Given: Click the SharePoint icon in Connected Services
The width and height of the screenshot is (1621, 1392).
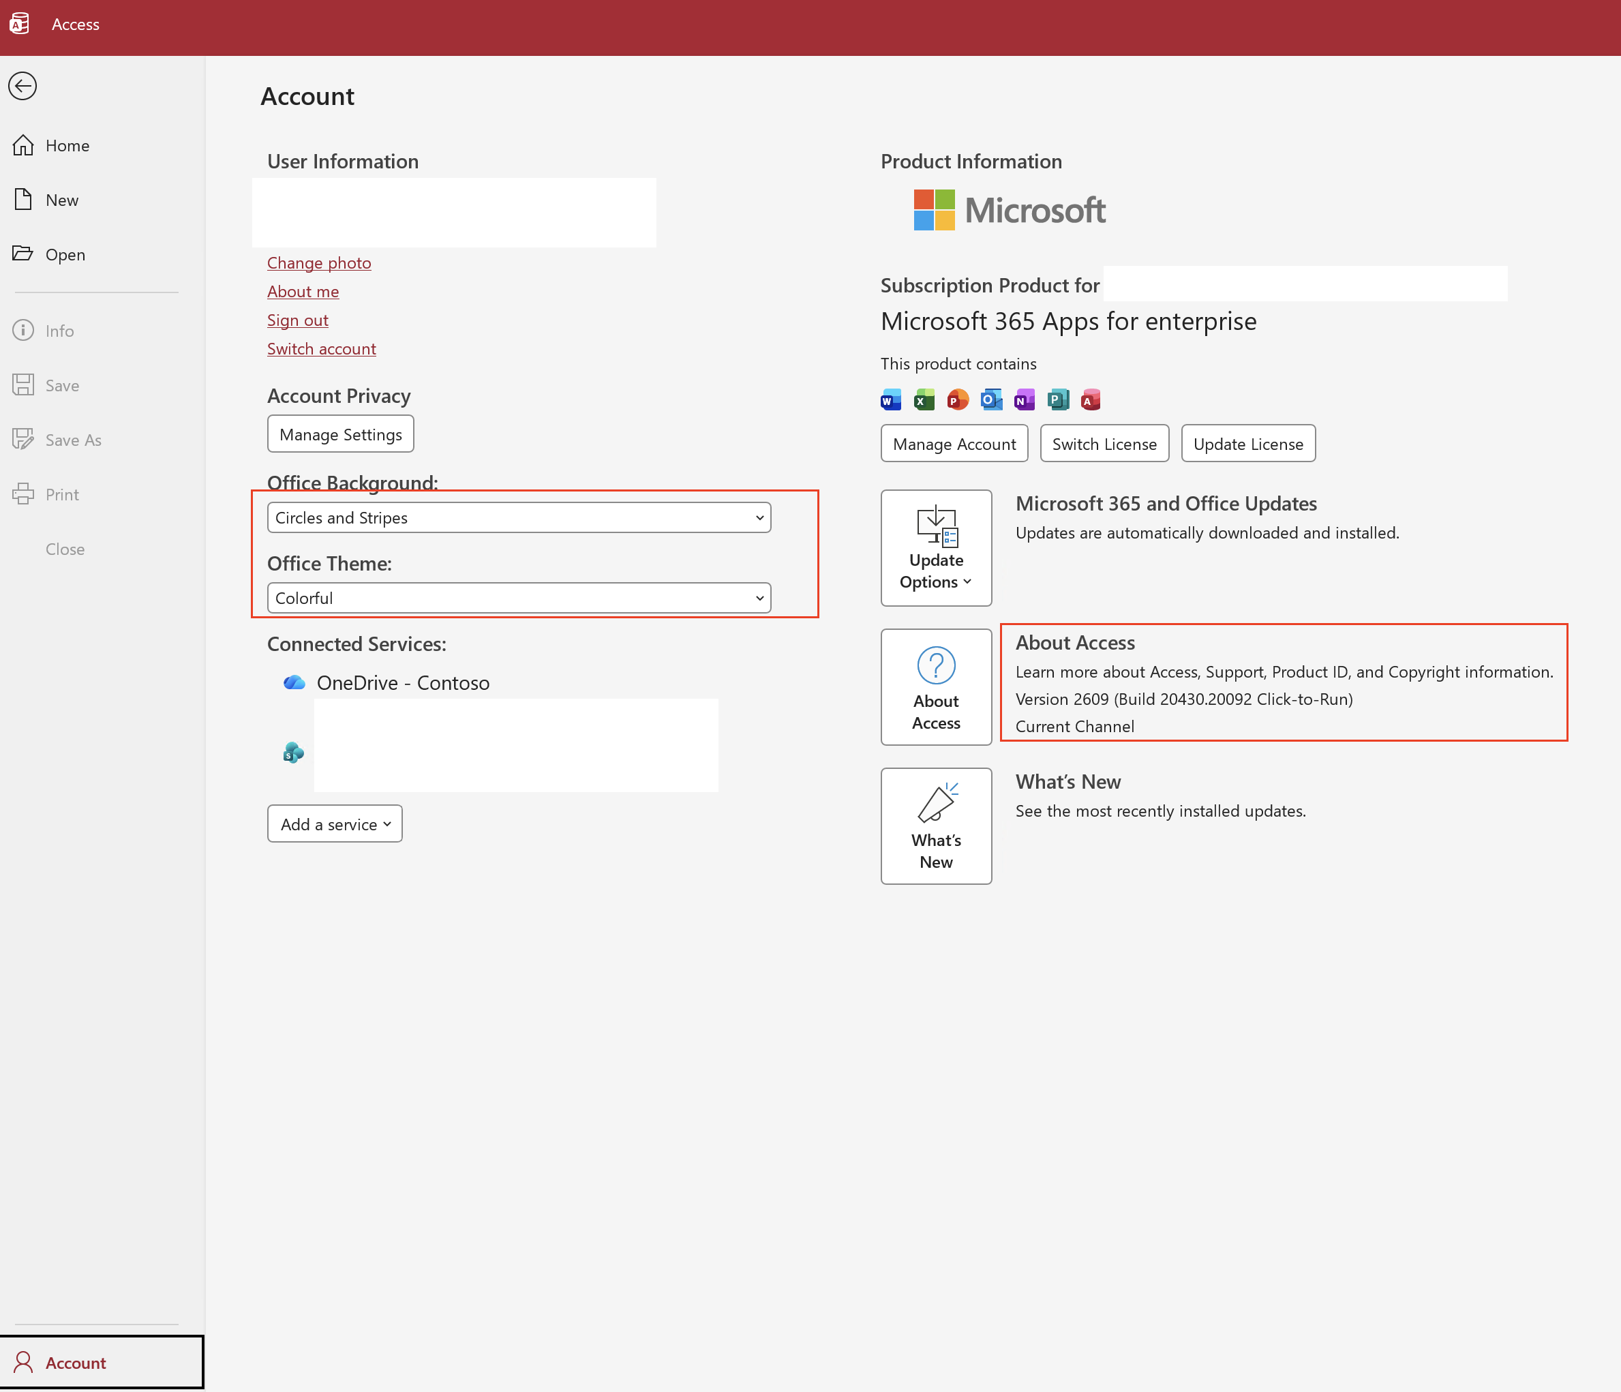Looking at the screenshot, I should [293, 753].
